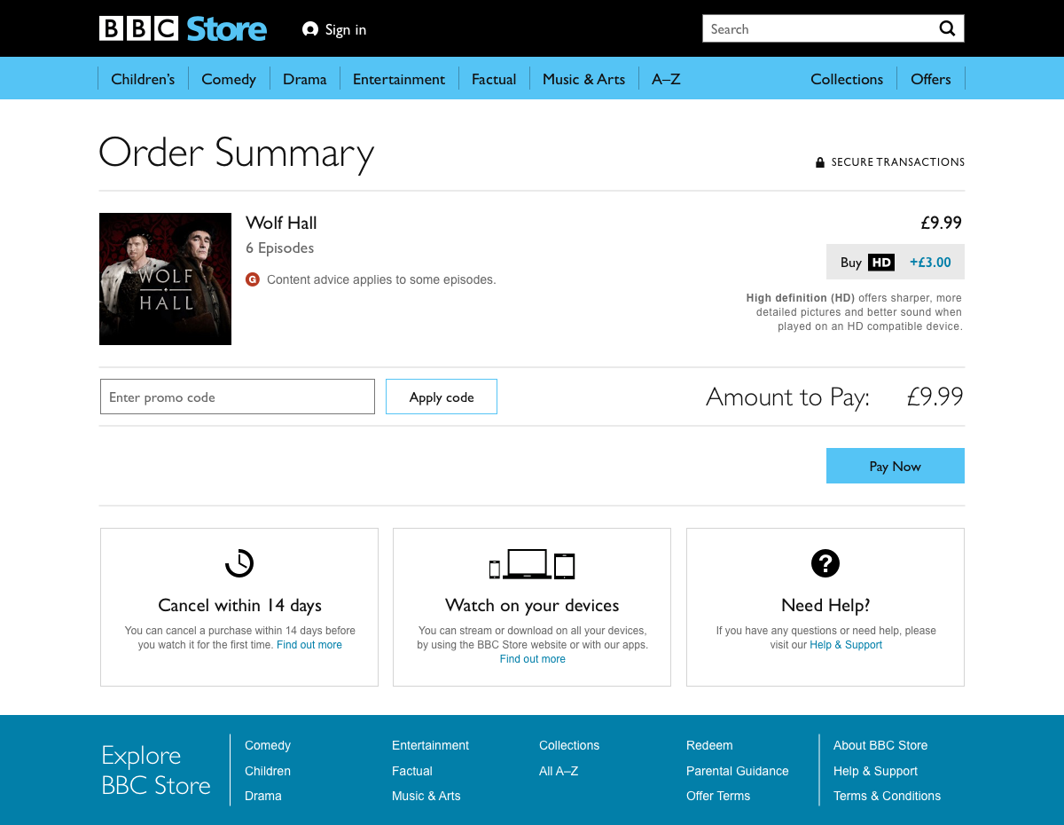The image size is (1064, 825).
Task: View the Offer Terms footer link
Action: [718, 796]
